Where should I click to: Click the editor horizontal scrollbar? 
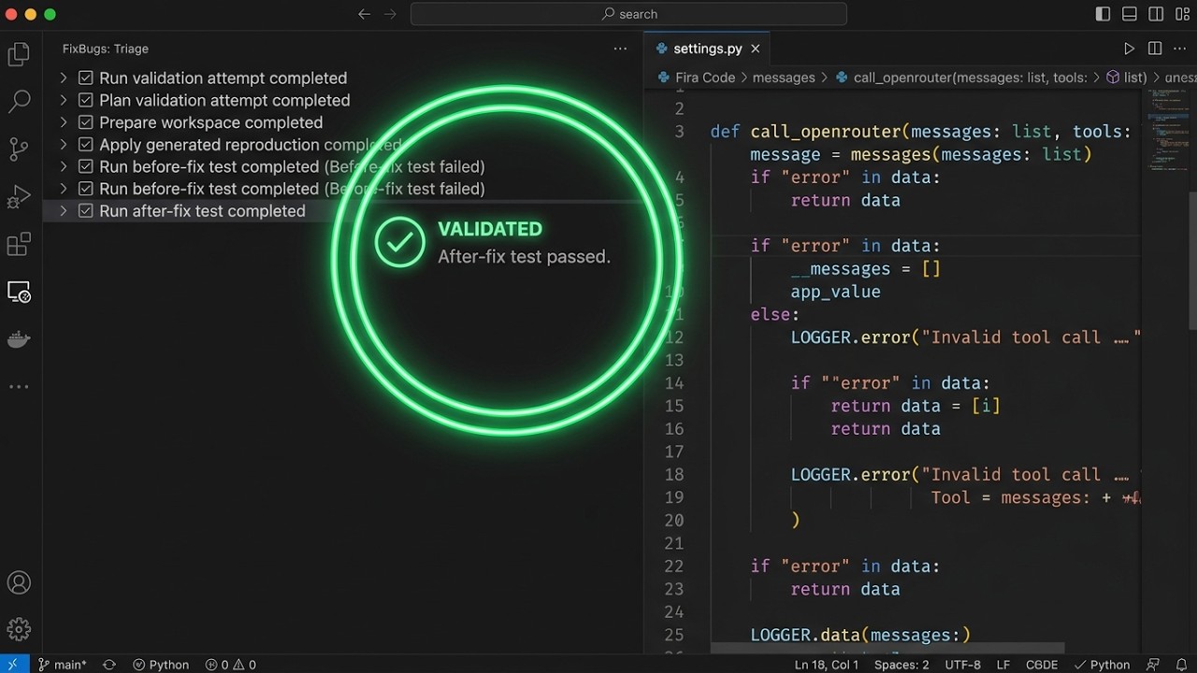[x=887, y=648]
